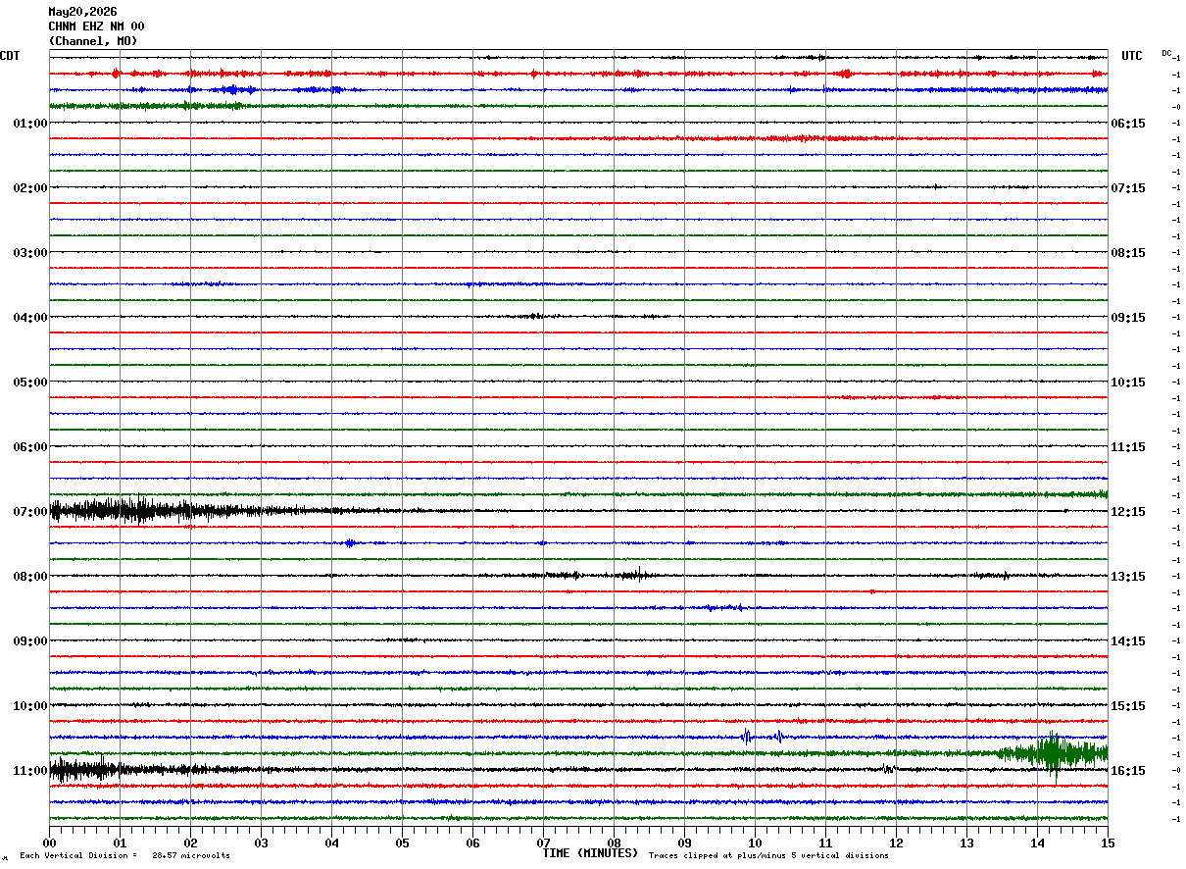Select the 07:00 CDT row label

coord(30,512)
